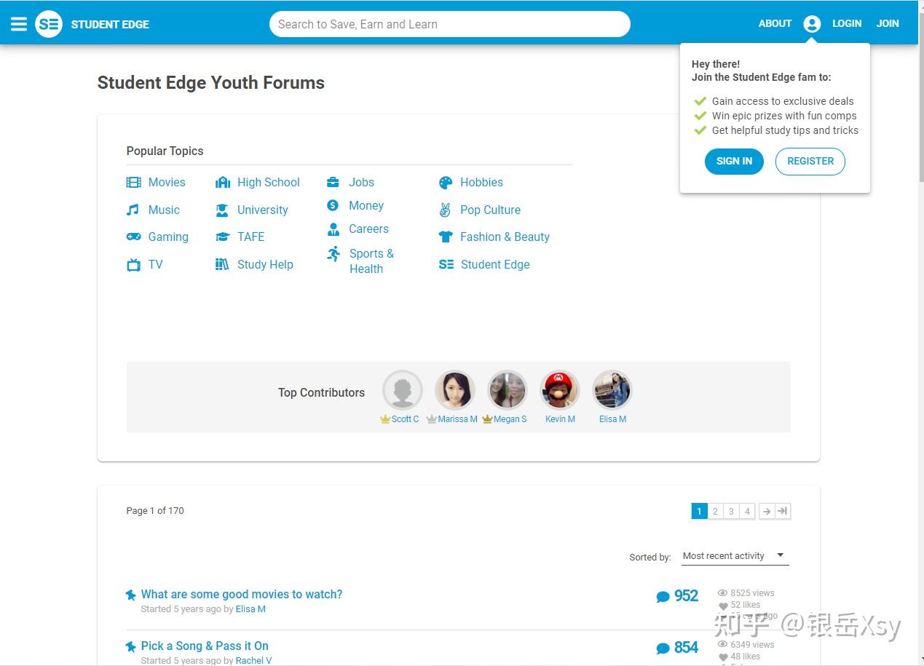
Task: Click the search input field
Action: (x=449, y=24)
